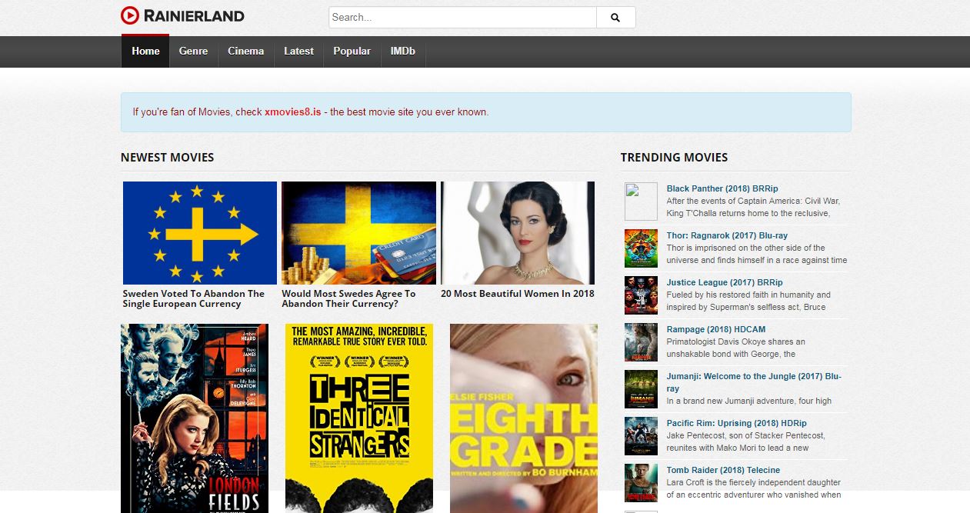The image size is (970, 513).
Task: Click the Jake Pentecost description text
Action: pos(746,441)
